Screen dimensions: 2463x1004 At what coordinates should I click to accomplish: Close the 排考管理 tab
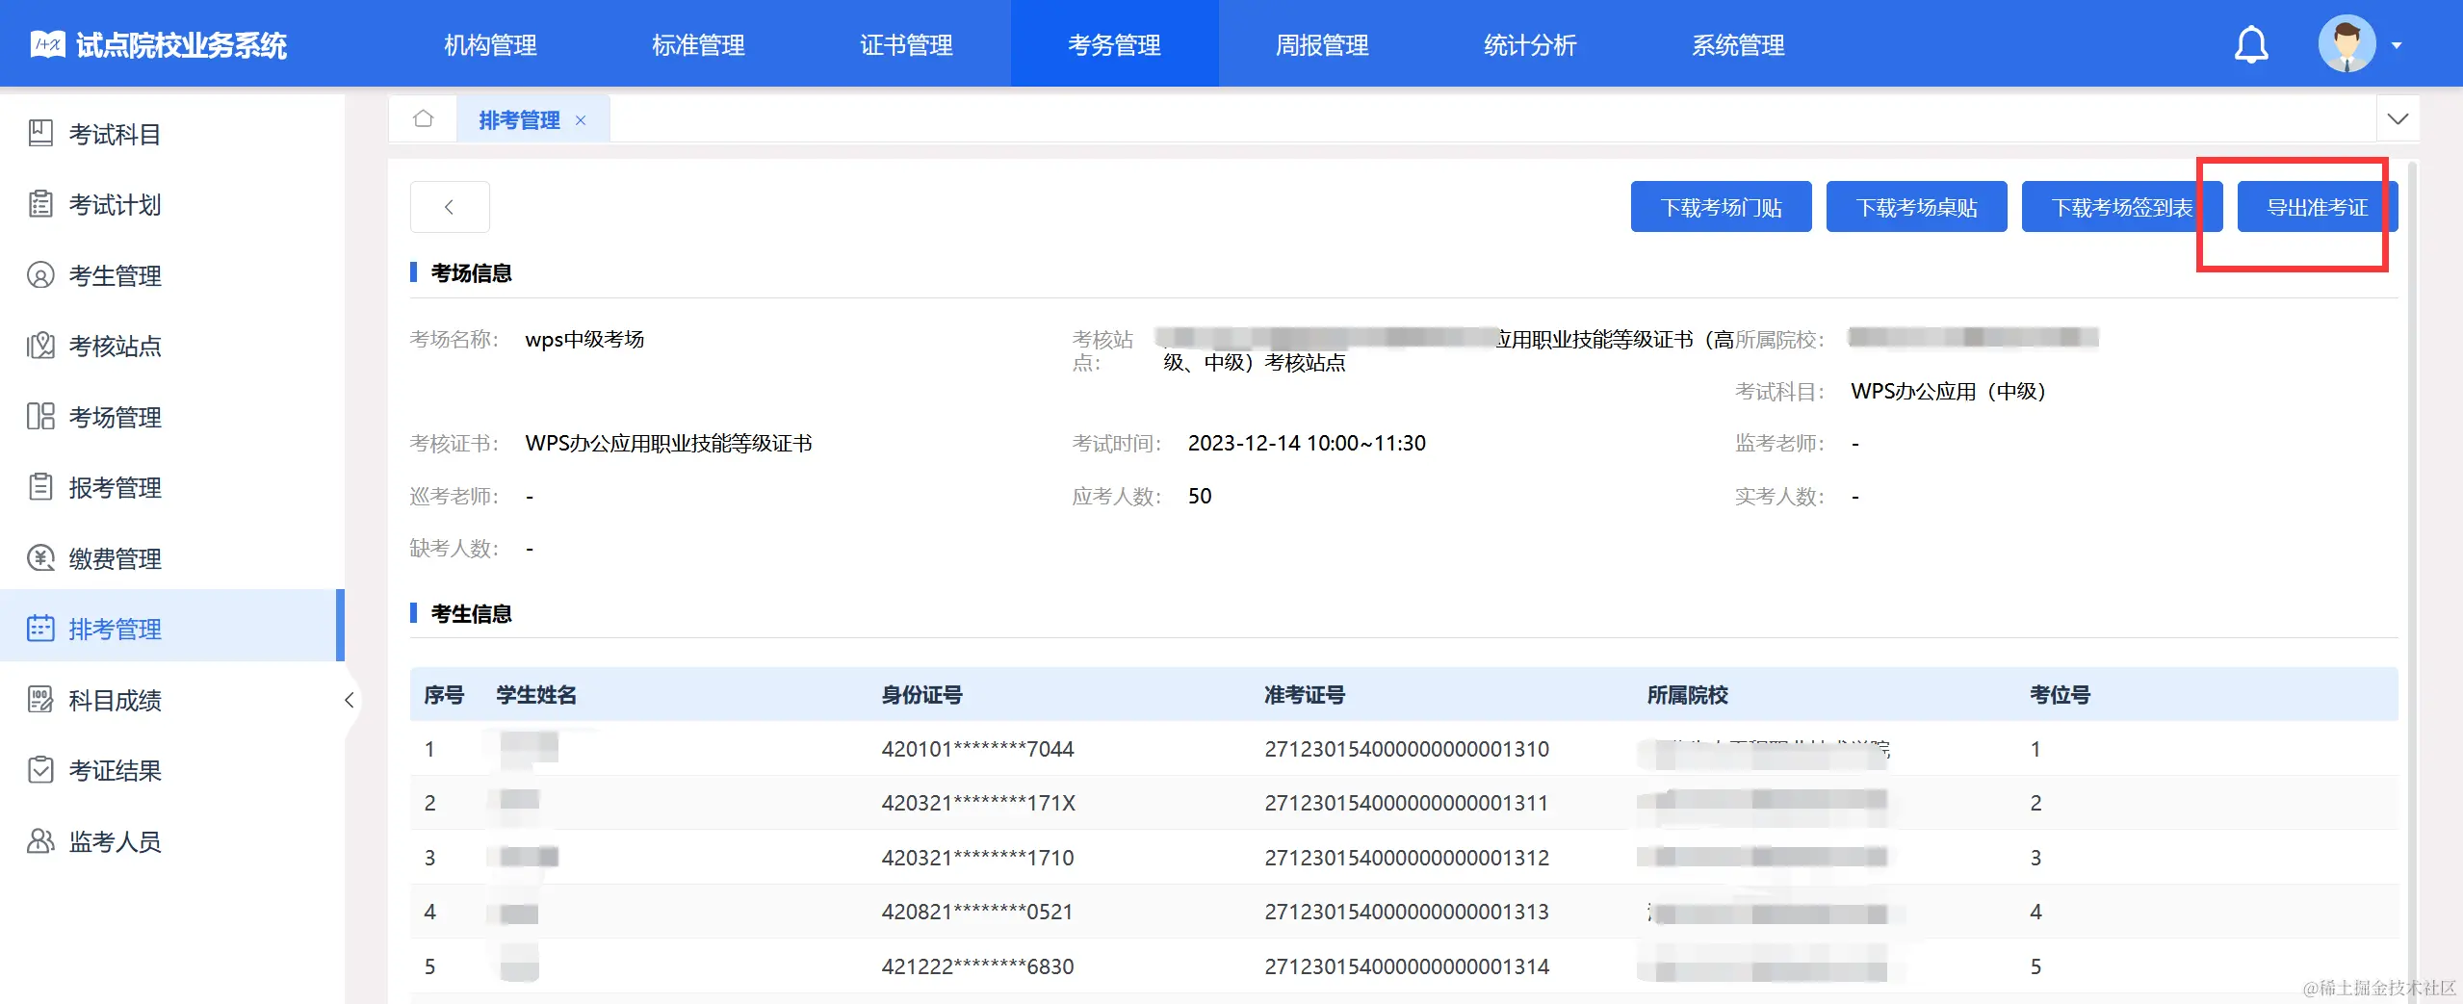tap(581, 120)
